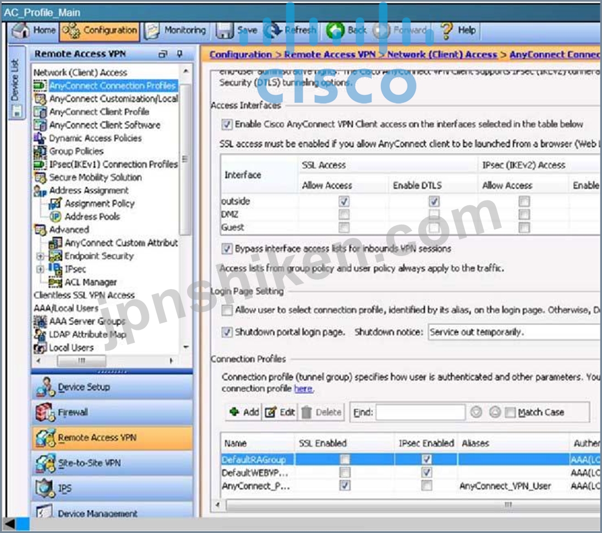Click the Local Users icon
This screenshot has width=602, height=533.
click(x=40, y=347)
